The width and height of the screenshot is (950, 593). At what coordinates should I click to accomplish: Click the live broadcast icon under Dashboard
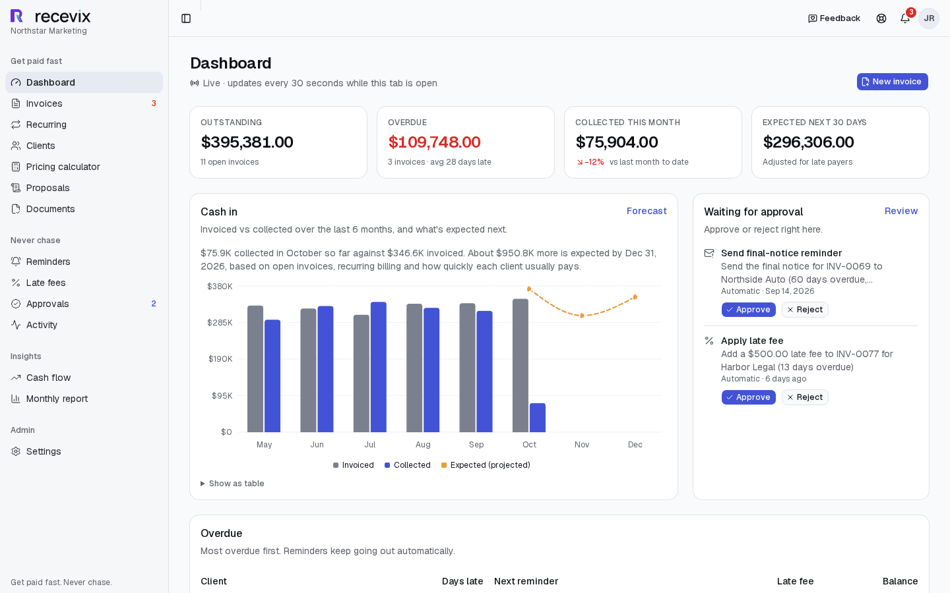coord(195,83)
